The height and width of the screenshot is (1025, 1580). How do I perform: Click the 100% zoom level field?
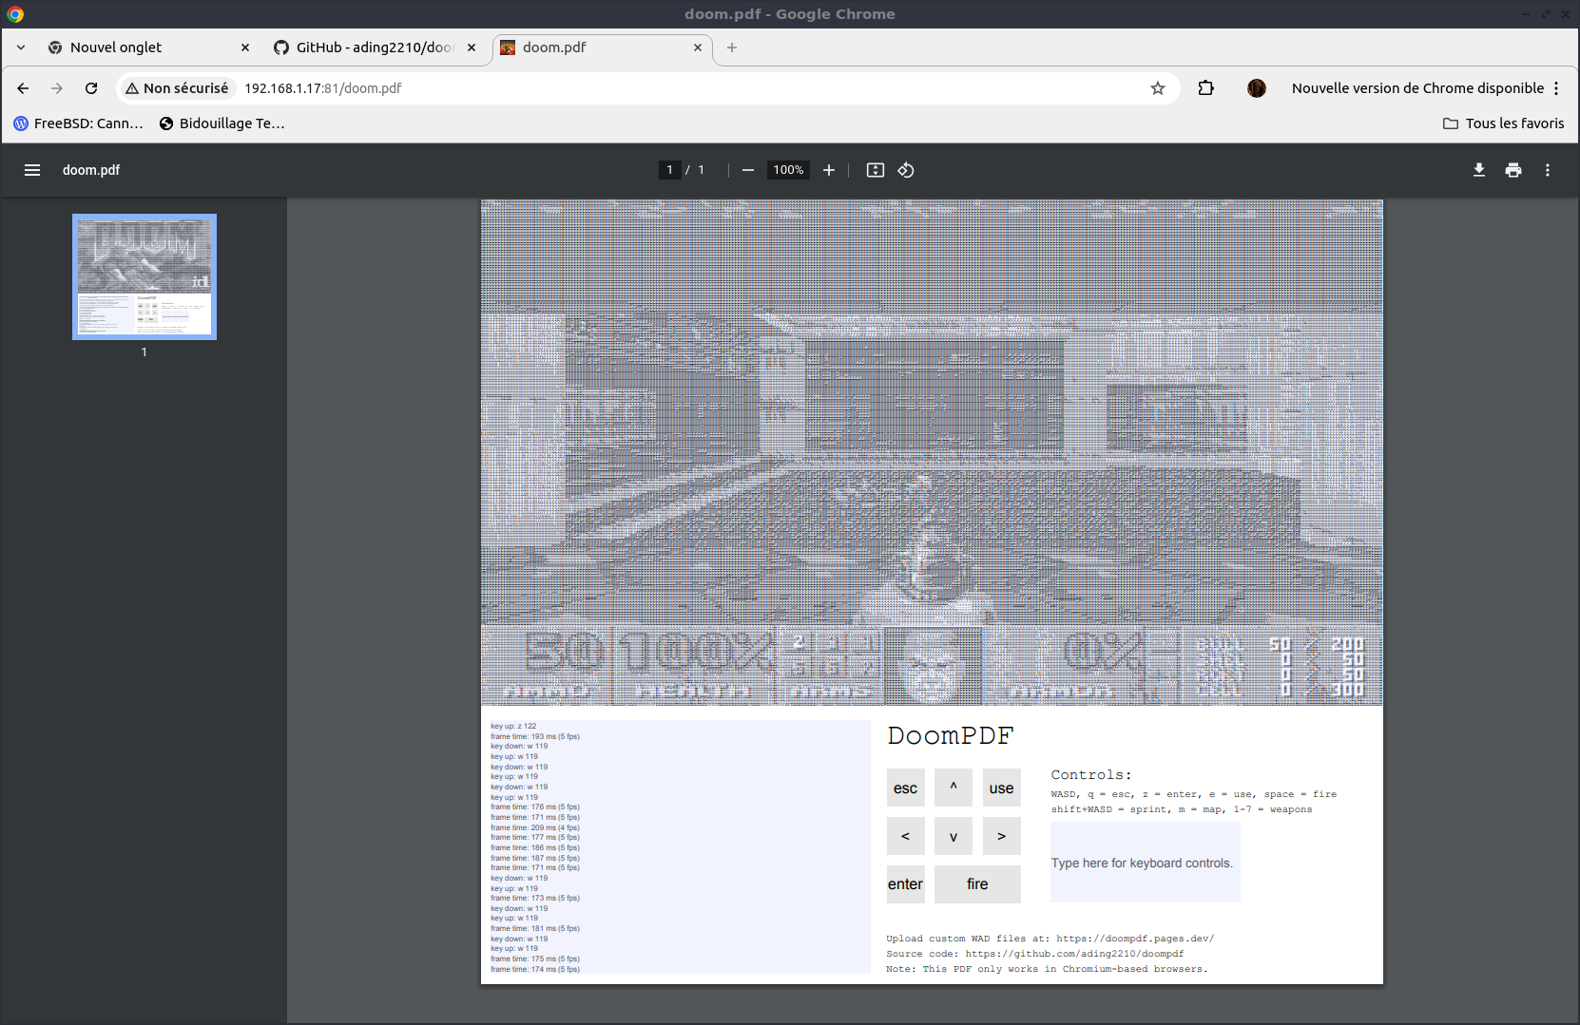(x=788, y=170)
